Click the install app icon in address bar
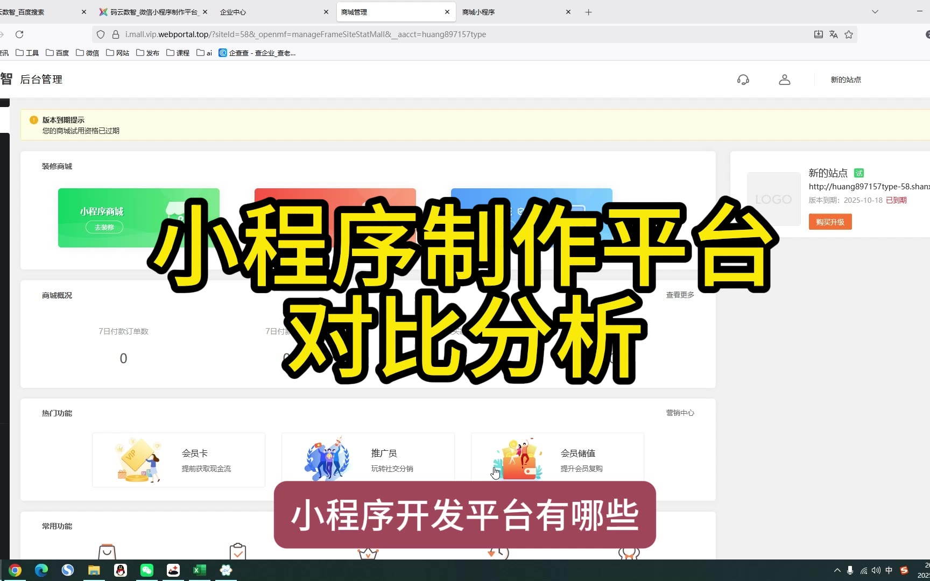This screenshot has height=581, width=930. [x=818, y=34]
